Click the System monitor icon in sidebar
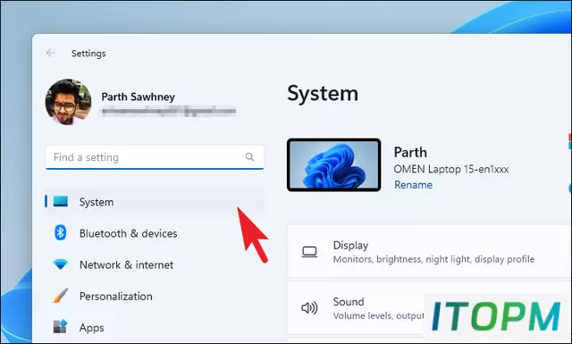 [61, 201]
